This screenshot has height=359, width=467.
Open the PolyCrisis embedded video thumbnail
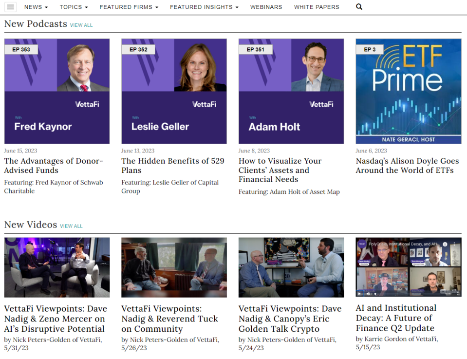(409, 267)
